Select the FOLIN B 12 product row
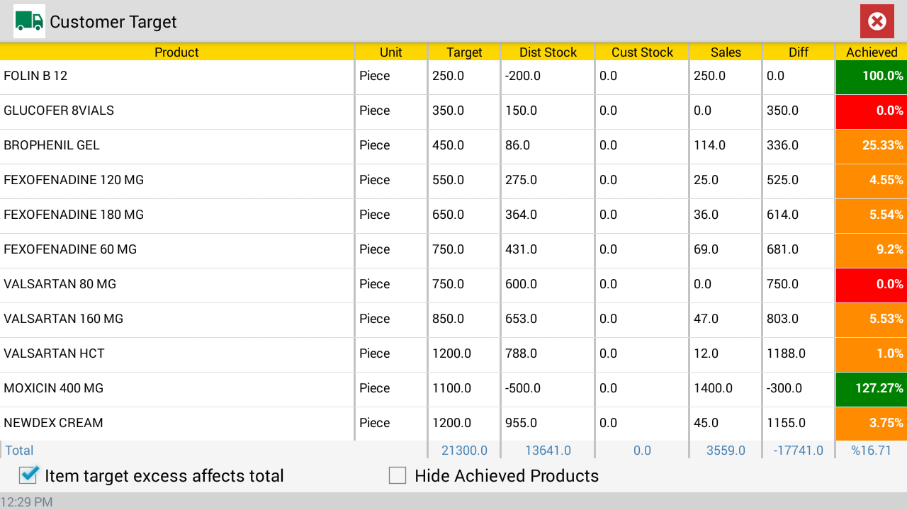The image size is (907, 510). (453, 77)
